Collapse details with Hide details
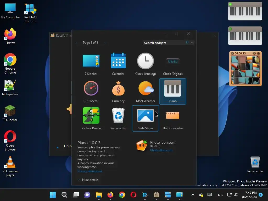 [88, 180]
